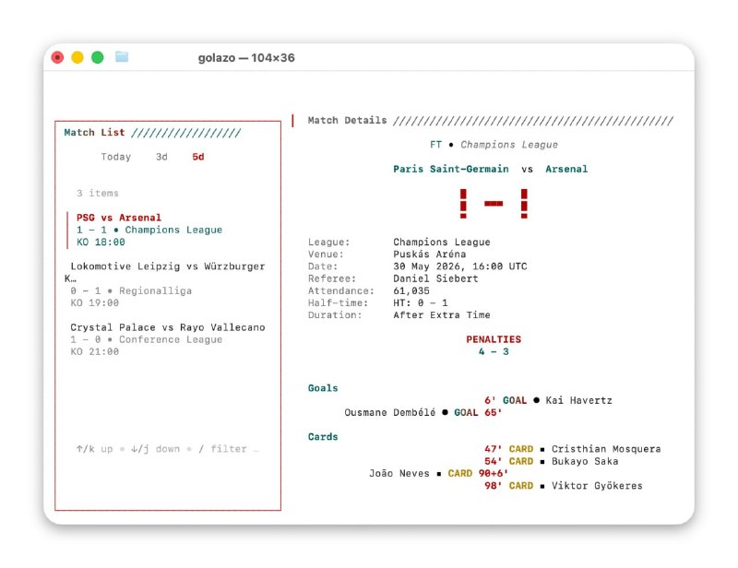
Task: Click venue value Puskás Aréna
Action: [430, 254]
